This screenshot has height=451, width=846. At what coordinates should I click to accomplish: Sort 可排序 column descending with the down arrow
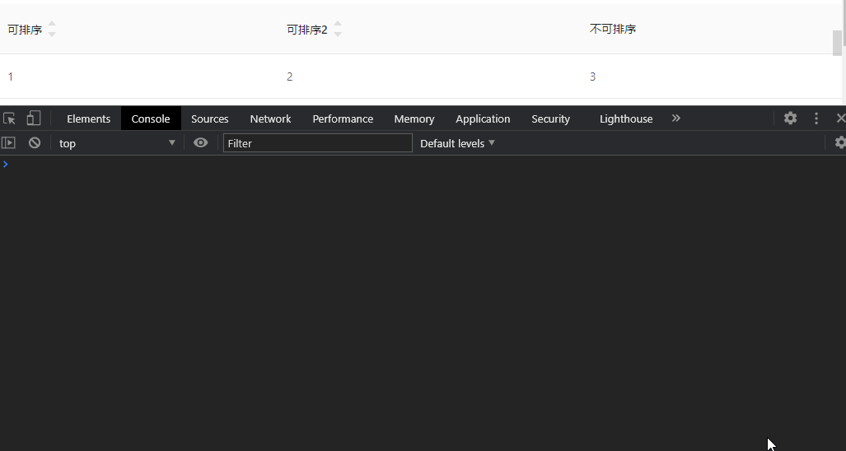click(x=52, y=34)
